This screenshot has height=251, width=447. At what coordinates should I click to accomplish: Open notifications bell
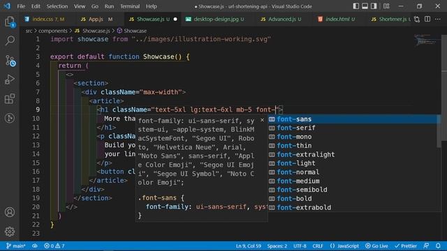(x=438, y=246)
